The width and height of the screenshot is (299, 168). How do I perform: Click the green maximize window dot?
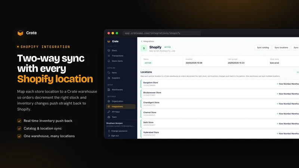tap(117, 33)
